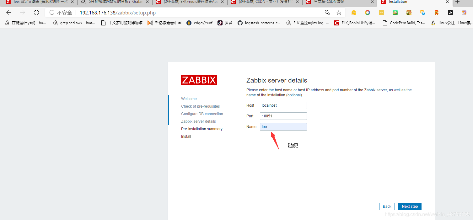Viewport: 473px width, 220px height.
Task: Click the not-secure site info icon
Action: pos(52,13)
